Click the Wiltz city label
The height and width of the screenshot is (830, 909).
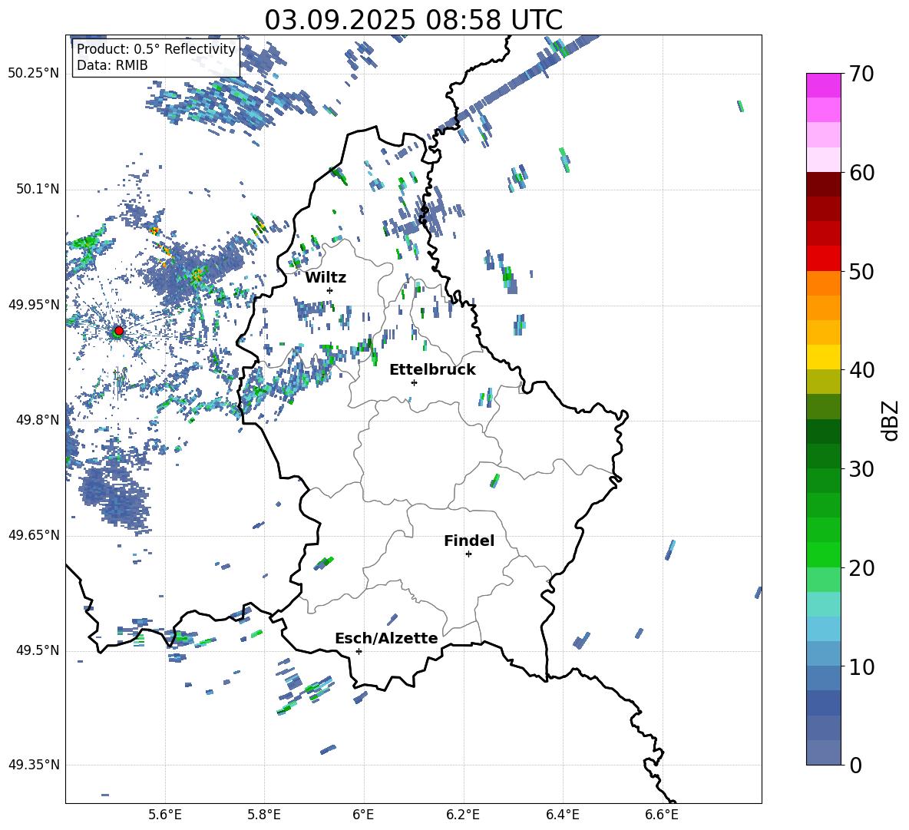326,278
